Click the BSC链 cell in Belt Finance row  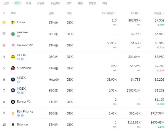[53, 113]
